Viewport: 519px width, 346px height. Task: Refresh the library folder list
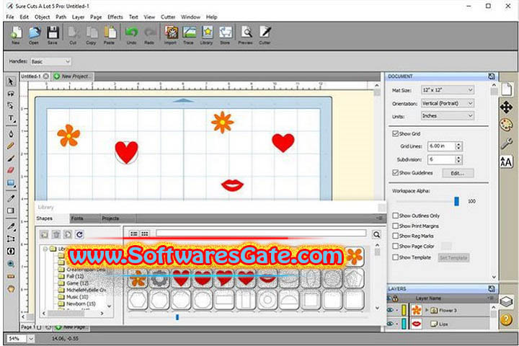[79, 235]
